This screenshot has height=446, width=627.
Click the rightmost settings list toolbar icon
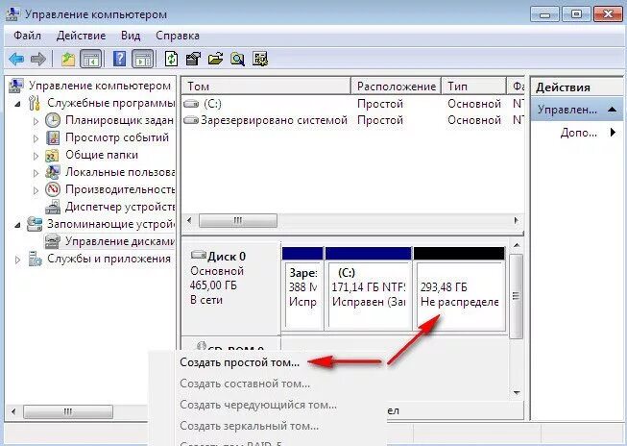[260, 60]
